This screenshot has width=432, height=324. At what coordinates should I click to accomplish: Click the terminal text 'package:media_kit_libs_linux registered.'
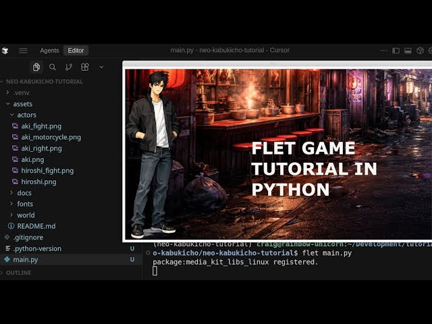coord(236,262)
